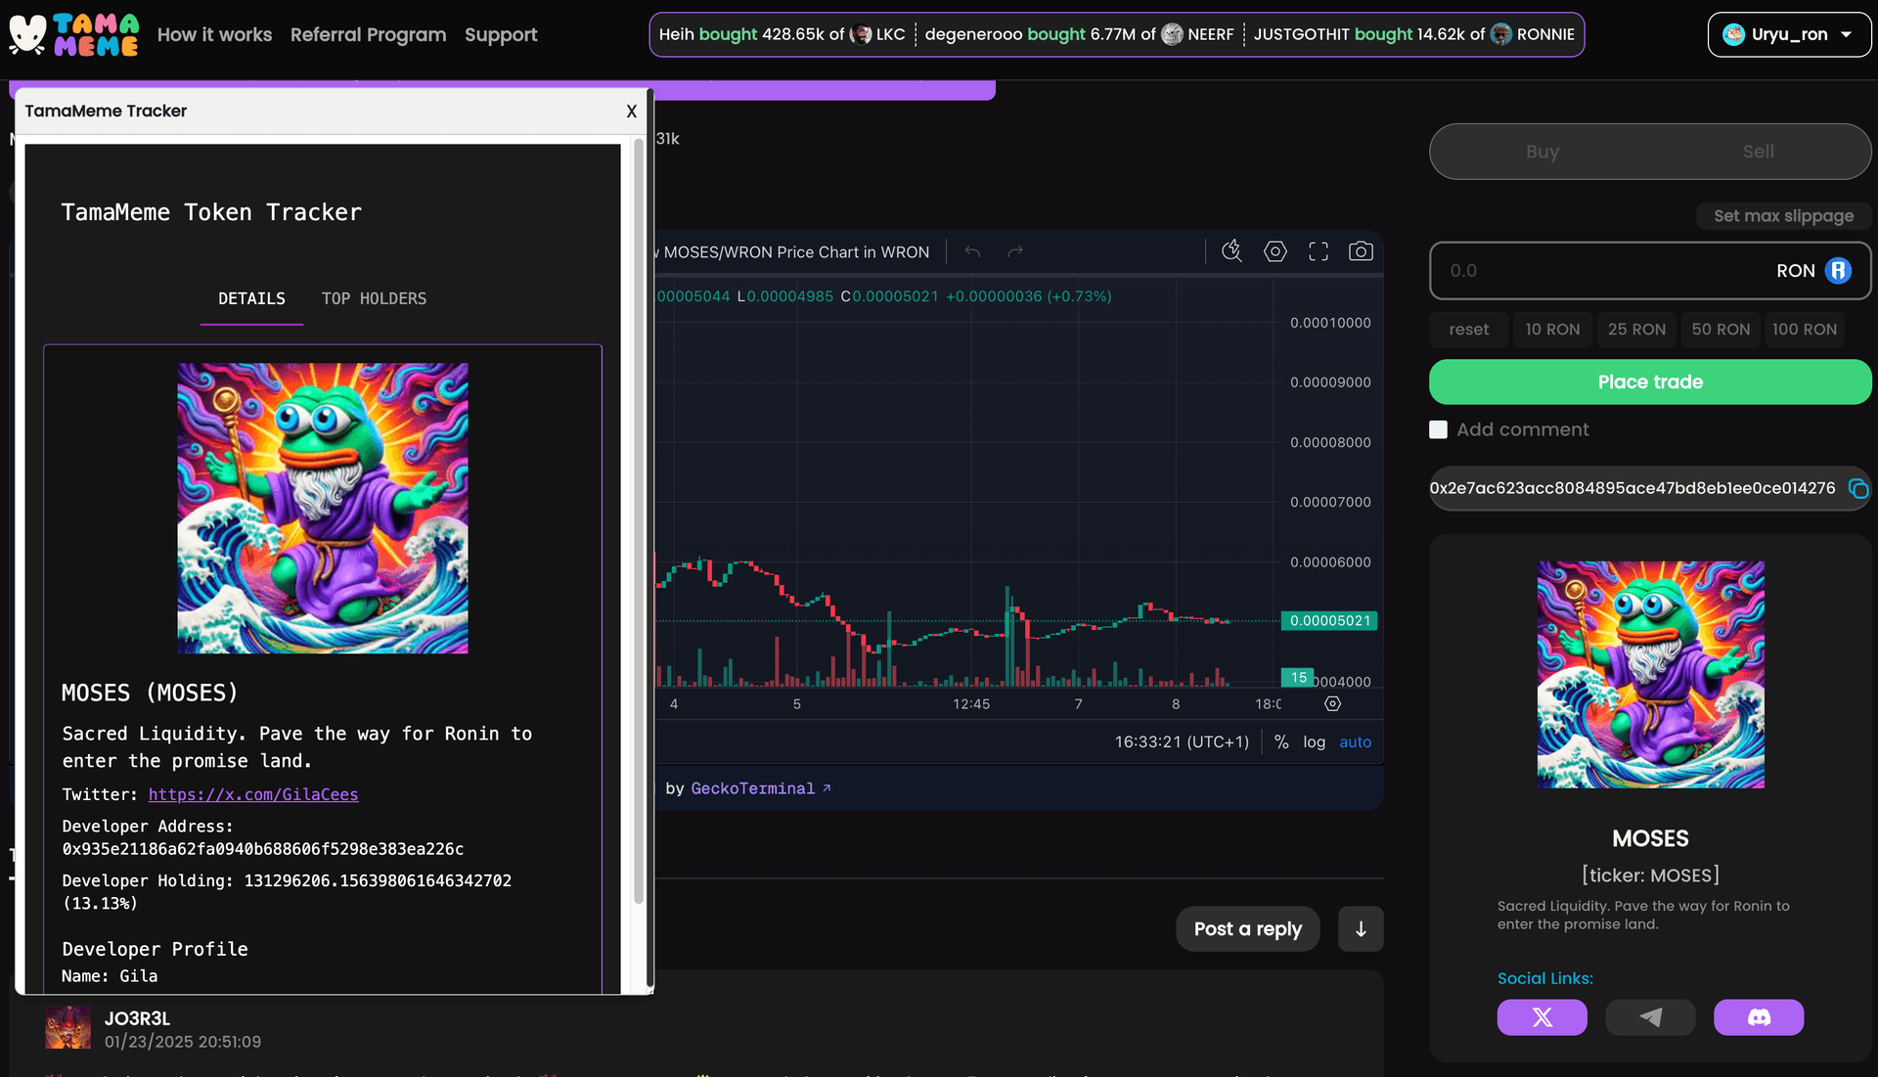
Task: Click degenerooo bought 6.77M ticker entry
Action: coord(1079,34)
